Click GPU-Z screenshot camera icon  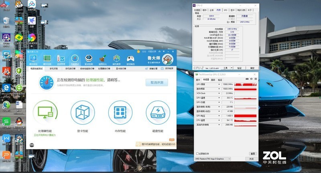(x=247, y=79)
